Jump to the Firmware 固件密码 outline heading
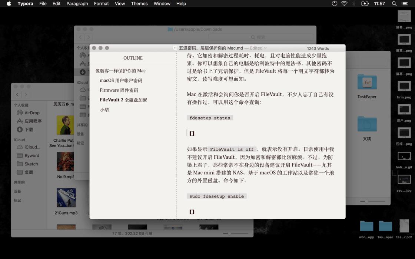415x259 pixels. (x=119, y=90)
